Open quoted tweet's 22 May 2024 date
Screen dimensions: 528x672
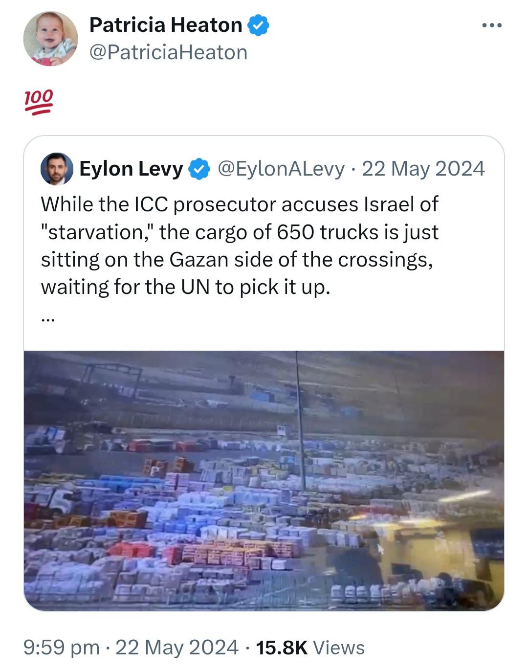click(423, 169)
